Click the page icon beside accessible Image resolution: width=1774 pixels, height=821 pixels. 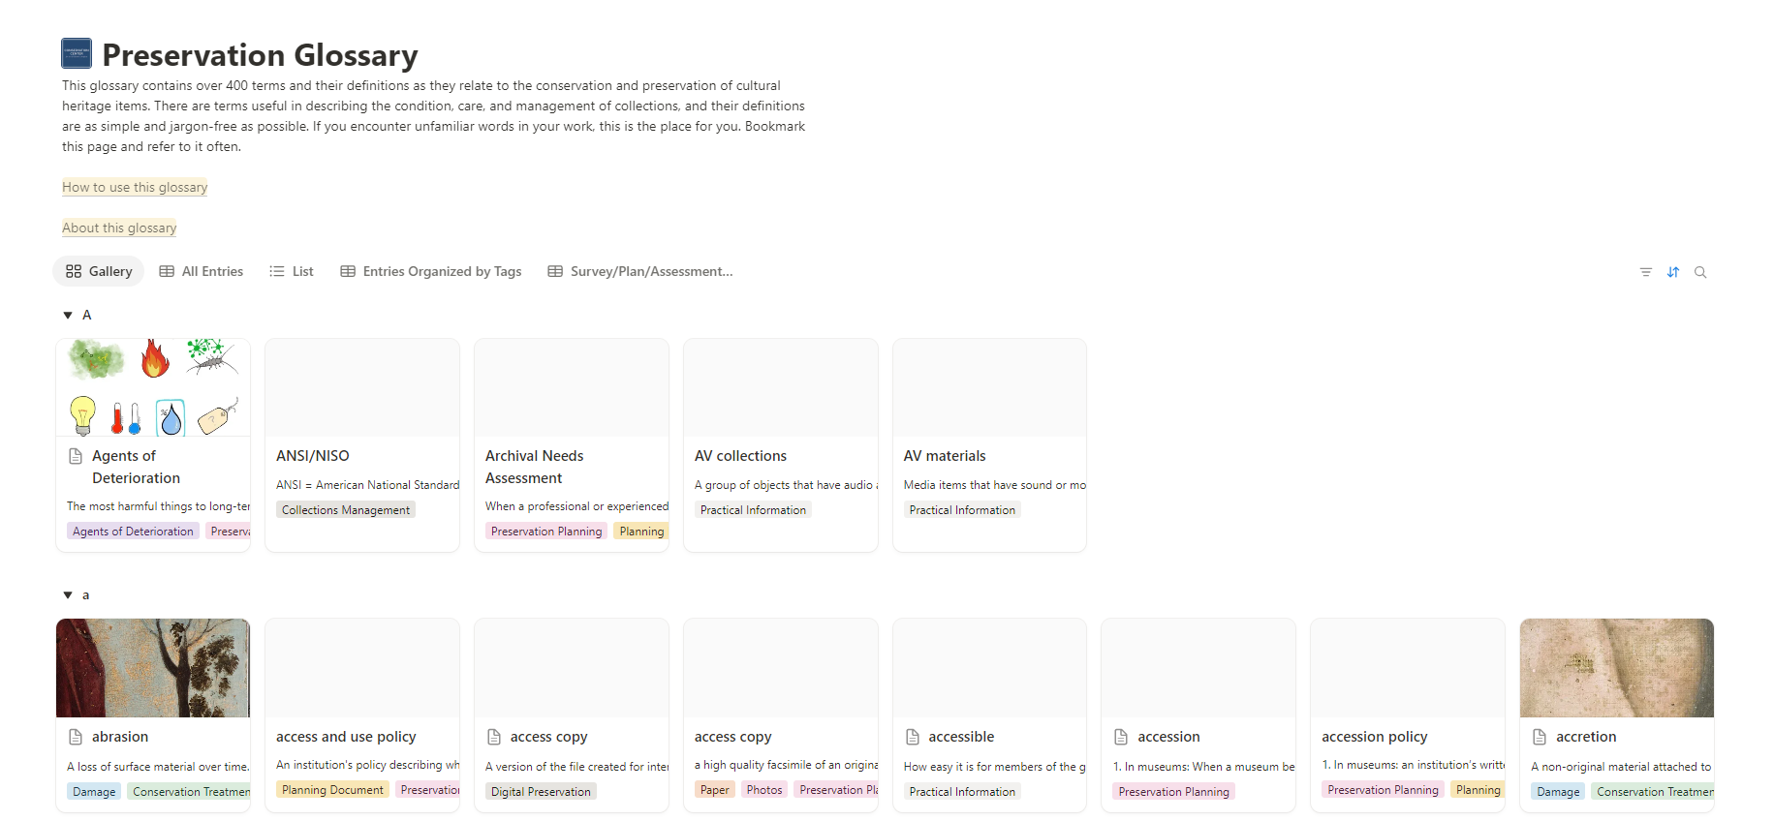pyautogui.click(x=913, y=737)
